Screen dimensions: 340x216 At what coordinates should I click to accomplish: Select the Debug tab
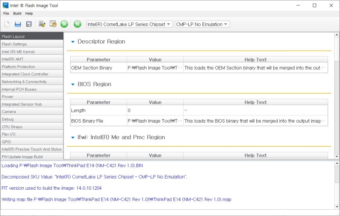pyautogui.click(x=31, y=119)
